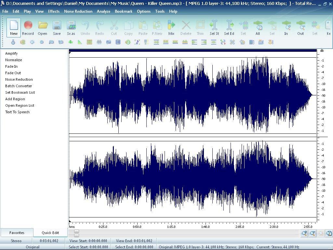Click the horizontal scrollbar slider below waveform
This screenshot has width=333, height=250.
click(77, 233)
